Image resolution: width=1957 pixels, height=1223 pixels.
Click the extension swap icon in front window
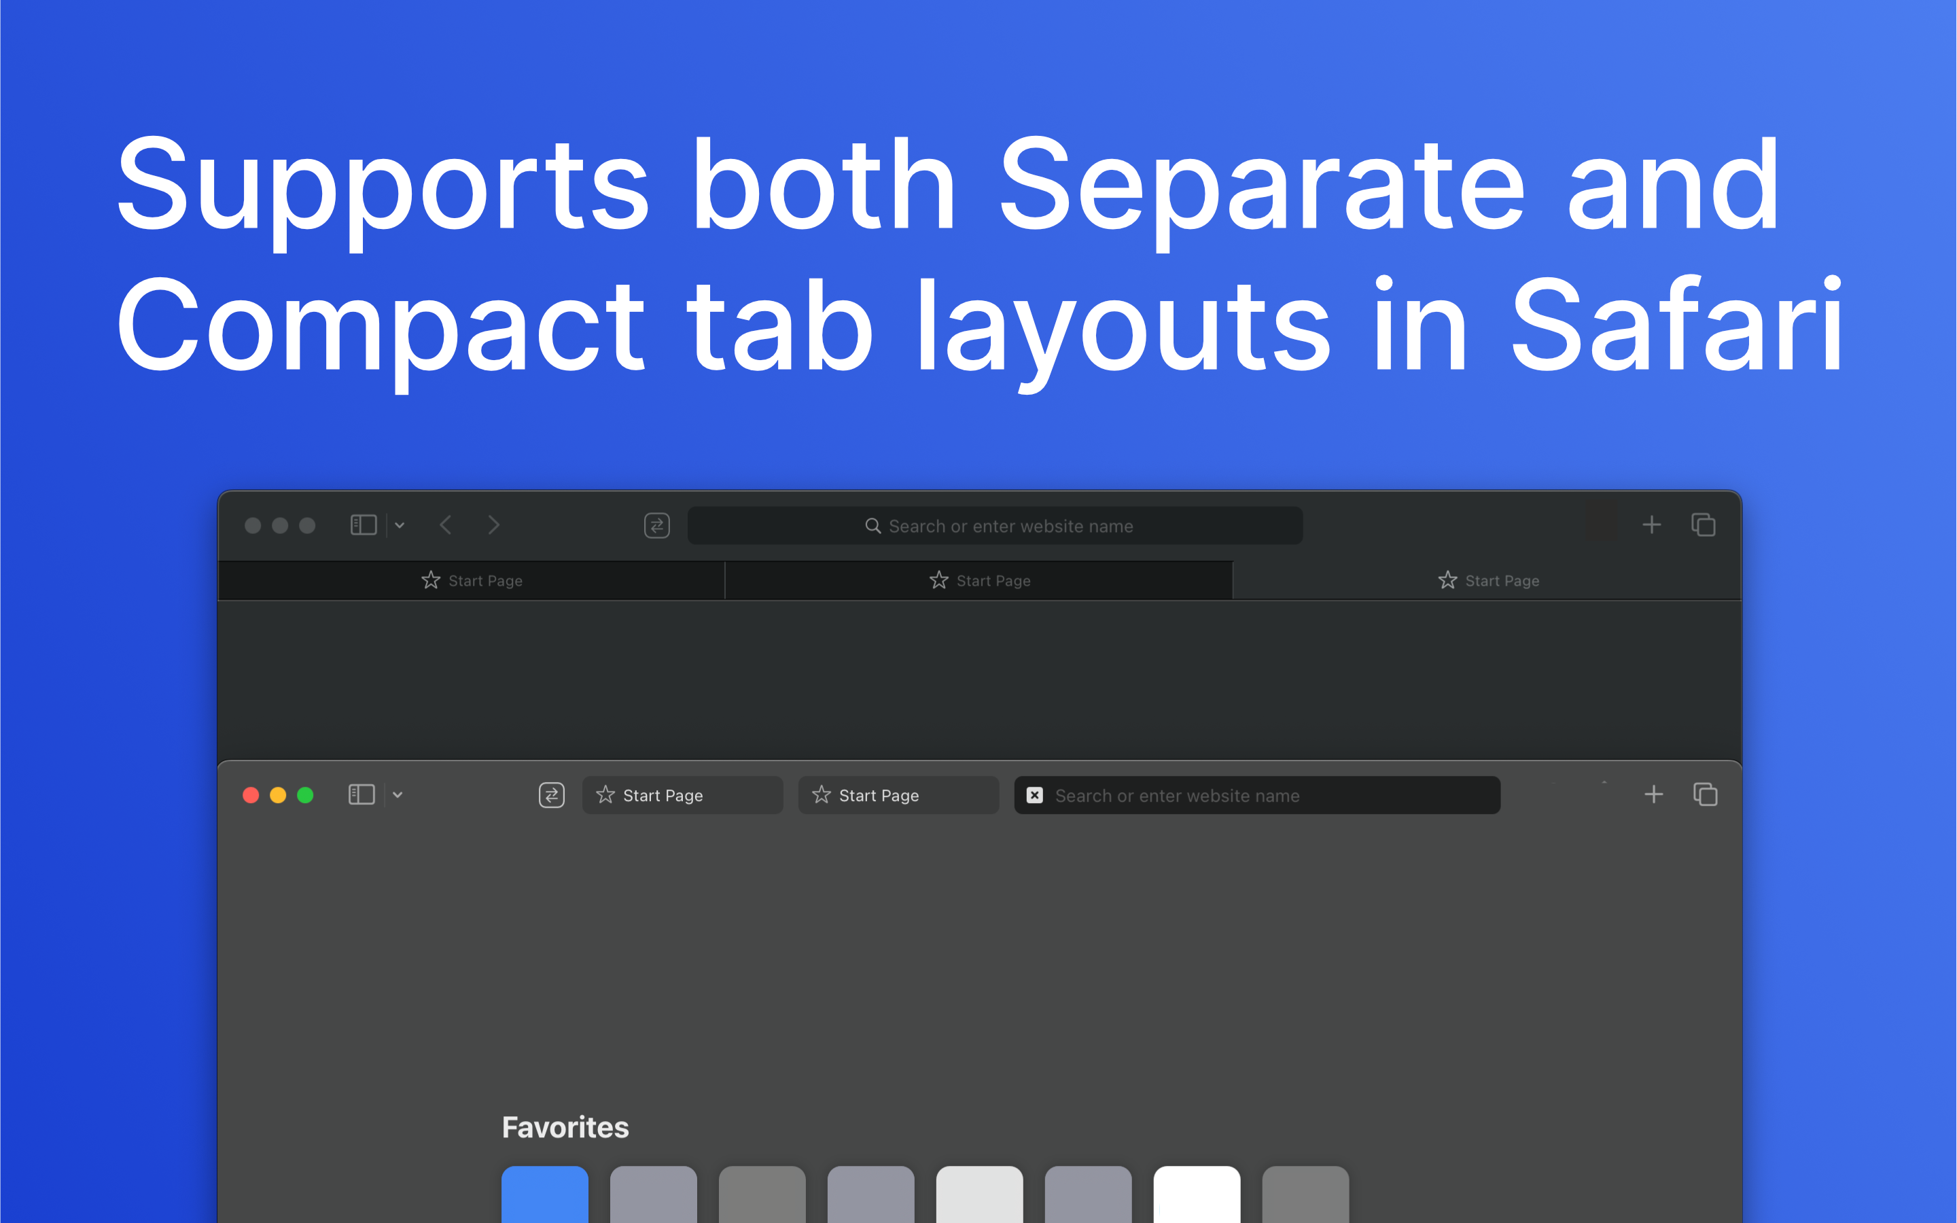[552, 795]
